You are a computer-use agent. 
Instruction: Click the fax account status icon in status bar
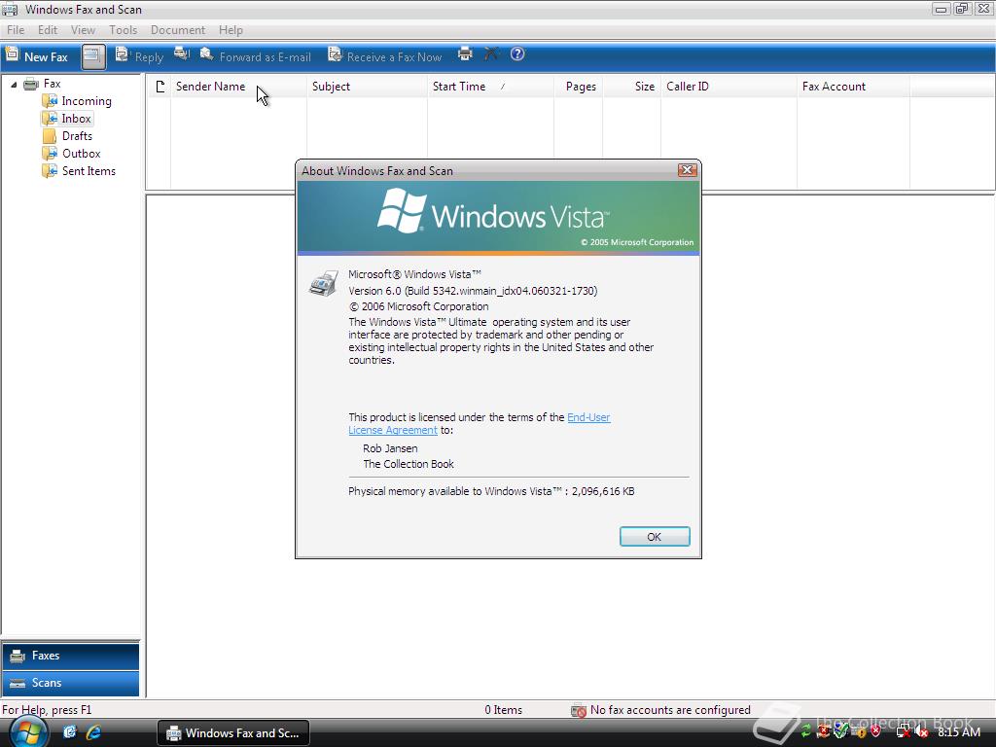(x=578, y=710)
